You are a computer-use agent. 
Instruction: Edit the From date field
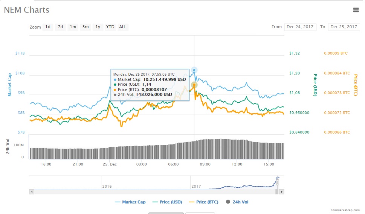point(300,27)
